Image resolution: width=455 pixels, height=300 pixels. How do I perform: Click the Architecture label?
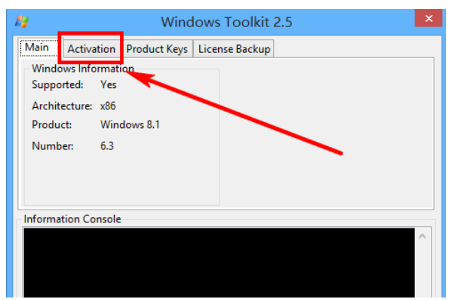[x=62, y=106]
